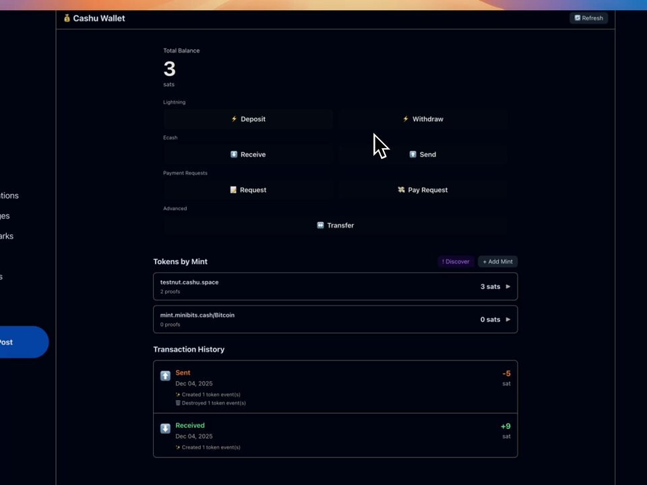Screen dimensions: 647x485
Task: Click the Transaction History heading
Action: (x=189, y=350)
